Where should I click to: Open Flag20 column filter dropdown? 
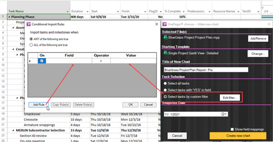coord(161,12)
